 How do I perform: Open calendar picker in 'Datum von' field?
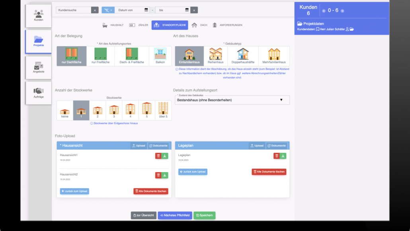(x=146, y=10)
